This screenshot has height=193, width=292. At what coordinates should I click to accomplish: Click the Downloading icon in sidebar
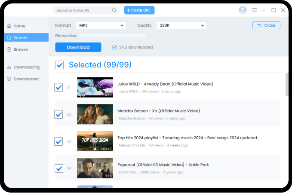9,67
